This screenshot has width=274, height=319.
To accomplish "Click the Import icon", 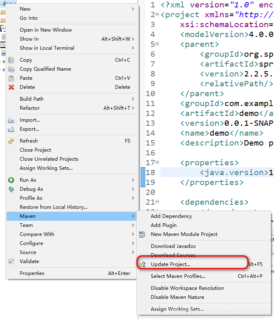I will pos(11,120).
